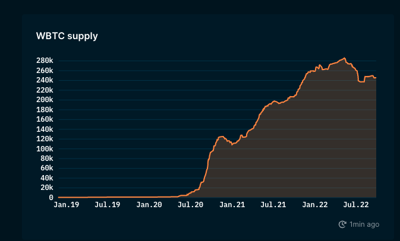Click the Jul.20 x-axis label
Image resolution: width=400 pixels, height=241 pixels.
tap(191, 205)
